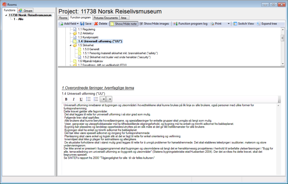Screen dimensions: 288x184
Task: Click the 1.2 Arkitektur folder icon
Action: pos(75,33)
